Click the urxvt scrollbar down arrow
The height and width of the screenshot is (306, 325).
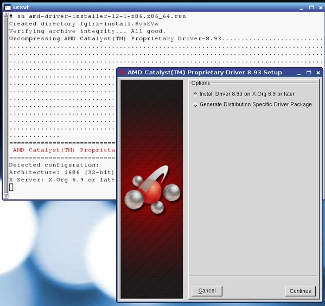click(x=6, y=196)
